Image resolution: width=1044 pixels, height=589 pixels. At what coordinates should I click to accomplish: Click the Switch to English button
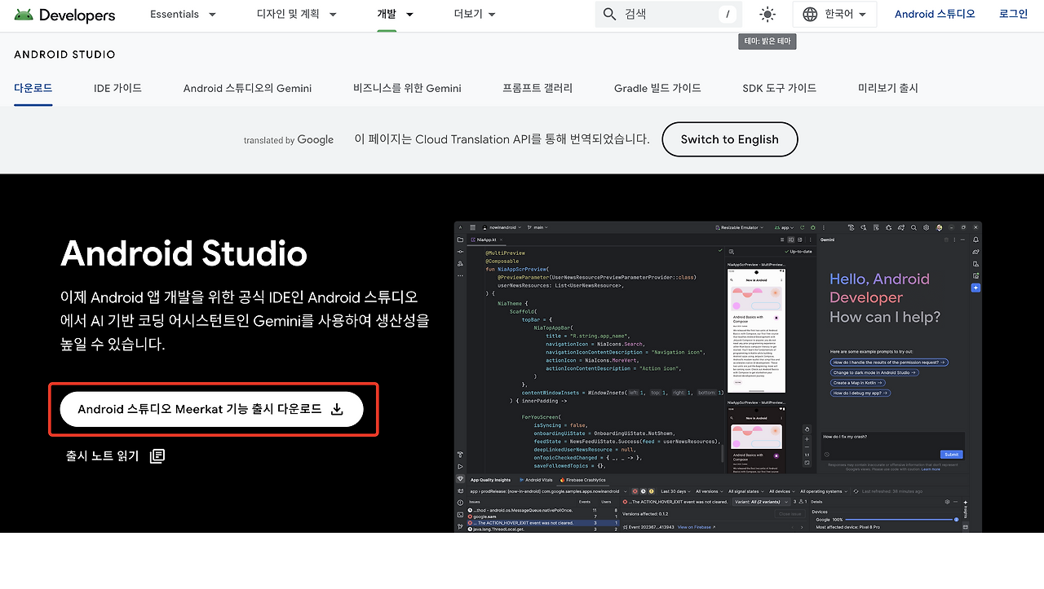point(729,139)
